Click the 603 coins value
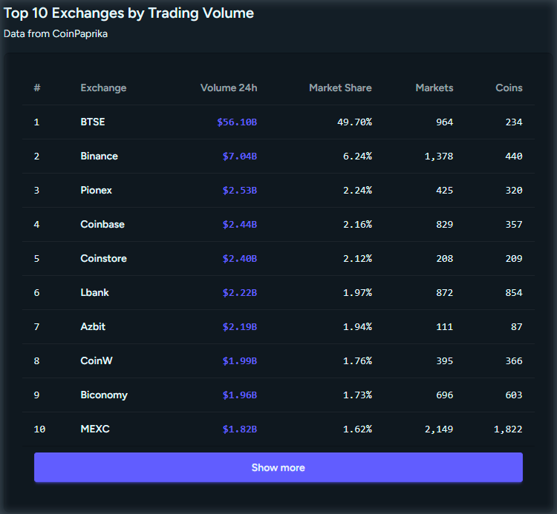Image resolution: width=557 pixels, height=514 pixels. [514, 395]
